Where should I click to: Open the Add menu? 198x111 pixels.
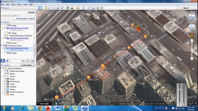click(x=25, y=4)
